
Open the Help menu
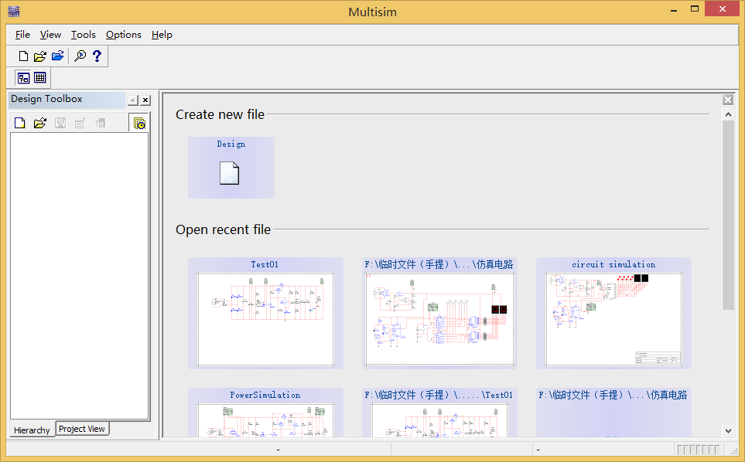[x=162, y=35]
